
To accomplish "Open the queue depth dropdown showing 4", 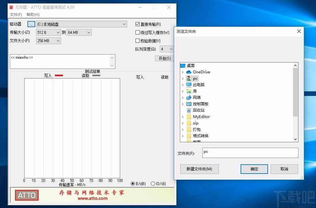I will [167, 49].
